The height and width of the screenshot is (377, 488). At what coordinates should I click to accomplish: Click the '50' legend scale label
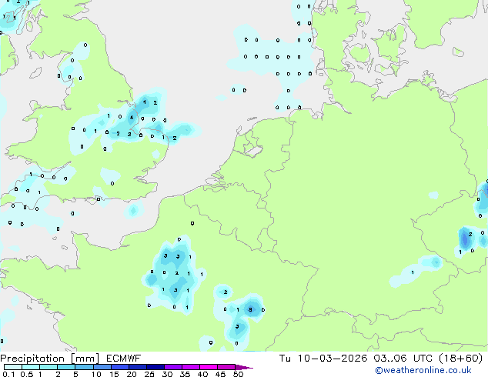[238, 374]
